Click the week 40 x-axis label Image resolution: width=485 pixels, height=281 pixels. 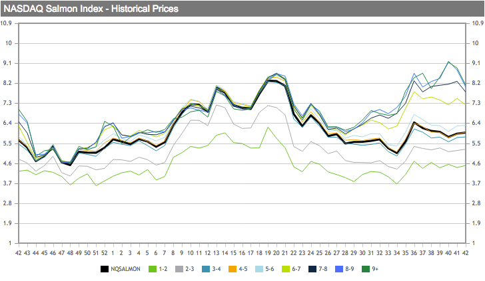[x=448, y=253]
